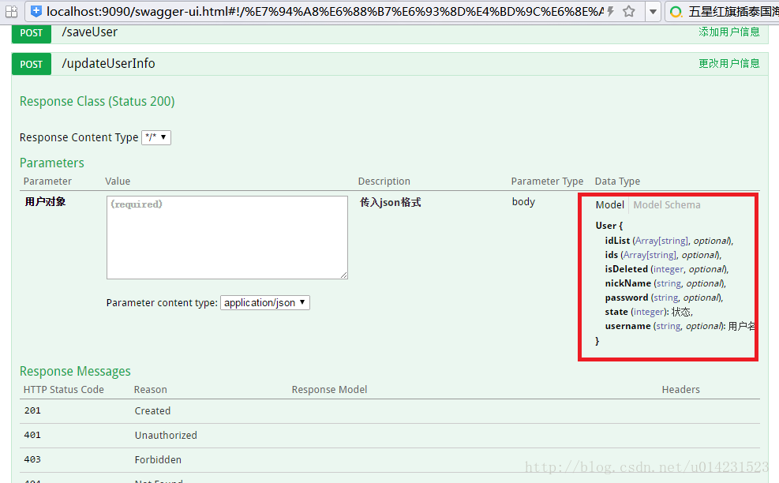The image size is (779, 483).
Task: Click the tab grid icon left of address bar
Action: (x=11, y=11)
